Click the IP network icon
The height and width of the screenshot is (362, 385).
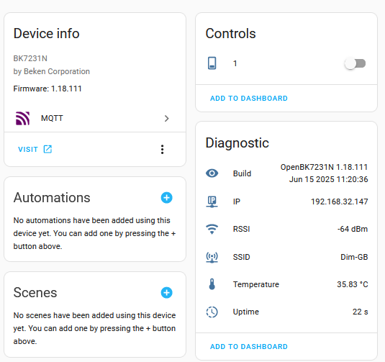tap(212, 202)
